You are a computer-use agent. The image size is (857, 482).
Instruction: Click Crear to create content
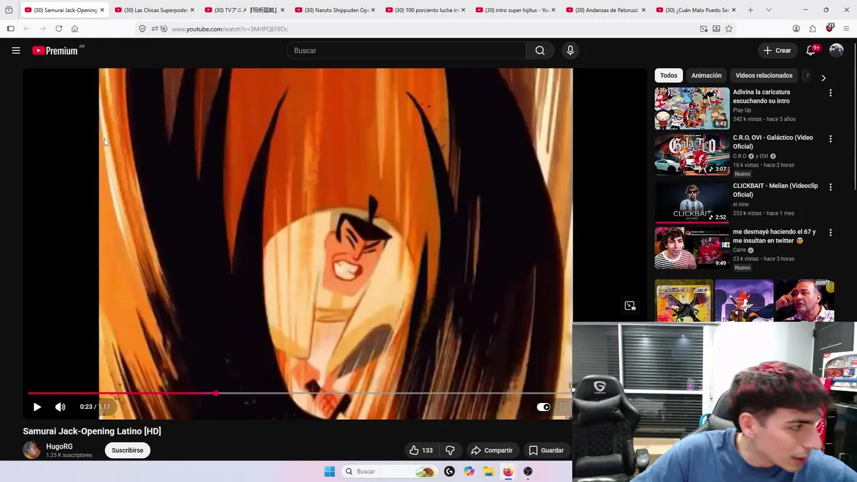[x=777, y=50]
